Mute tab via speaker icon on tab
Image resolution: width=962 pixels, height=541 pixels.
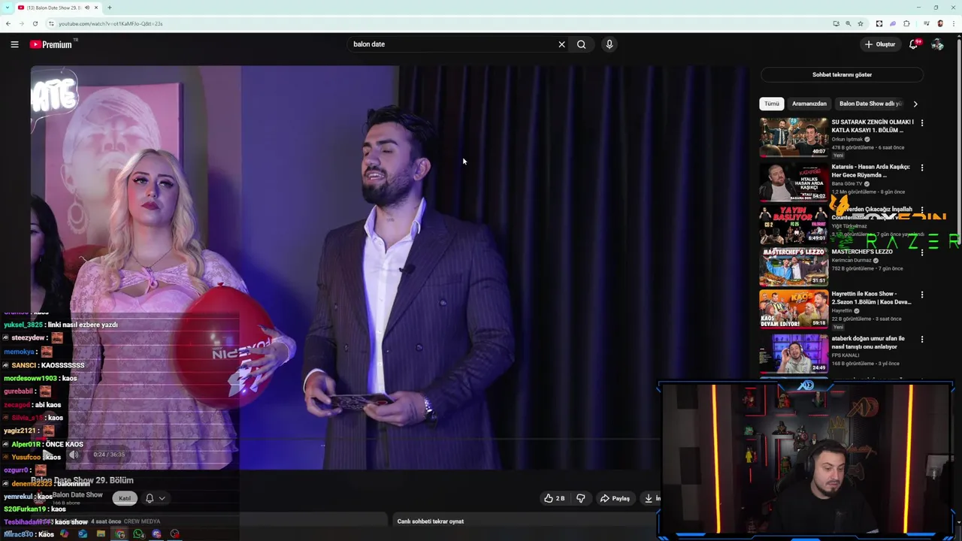coord(87,8)
